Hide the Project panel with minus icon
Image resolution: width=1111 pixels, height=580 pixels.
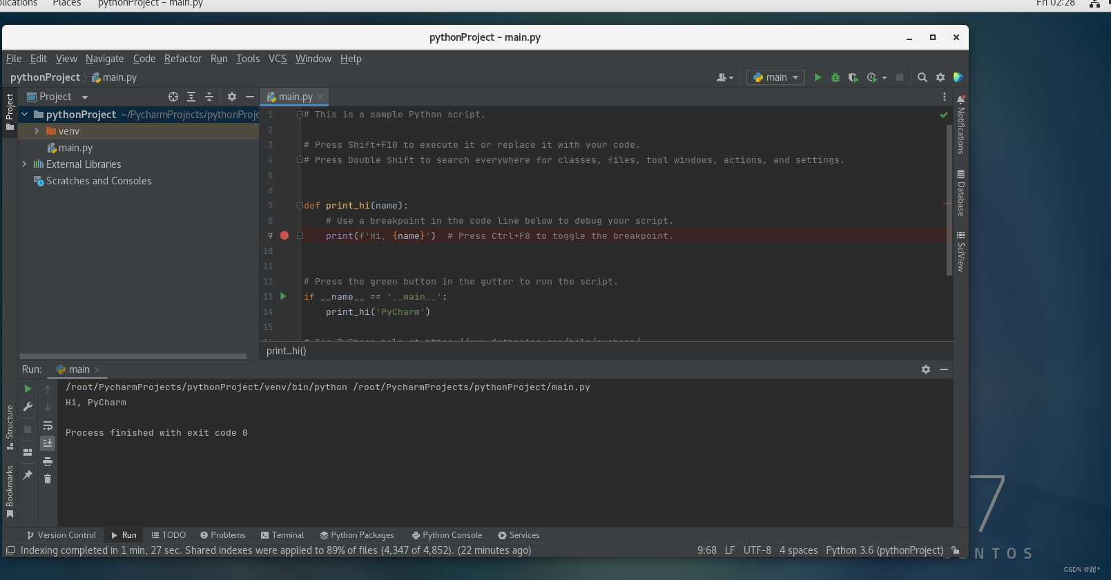[250, 97]
